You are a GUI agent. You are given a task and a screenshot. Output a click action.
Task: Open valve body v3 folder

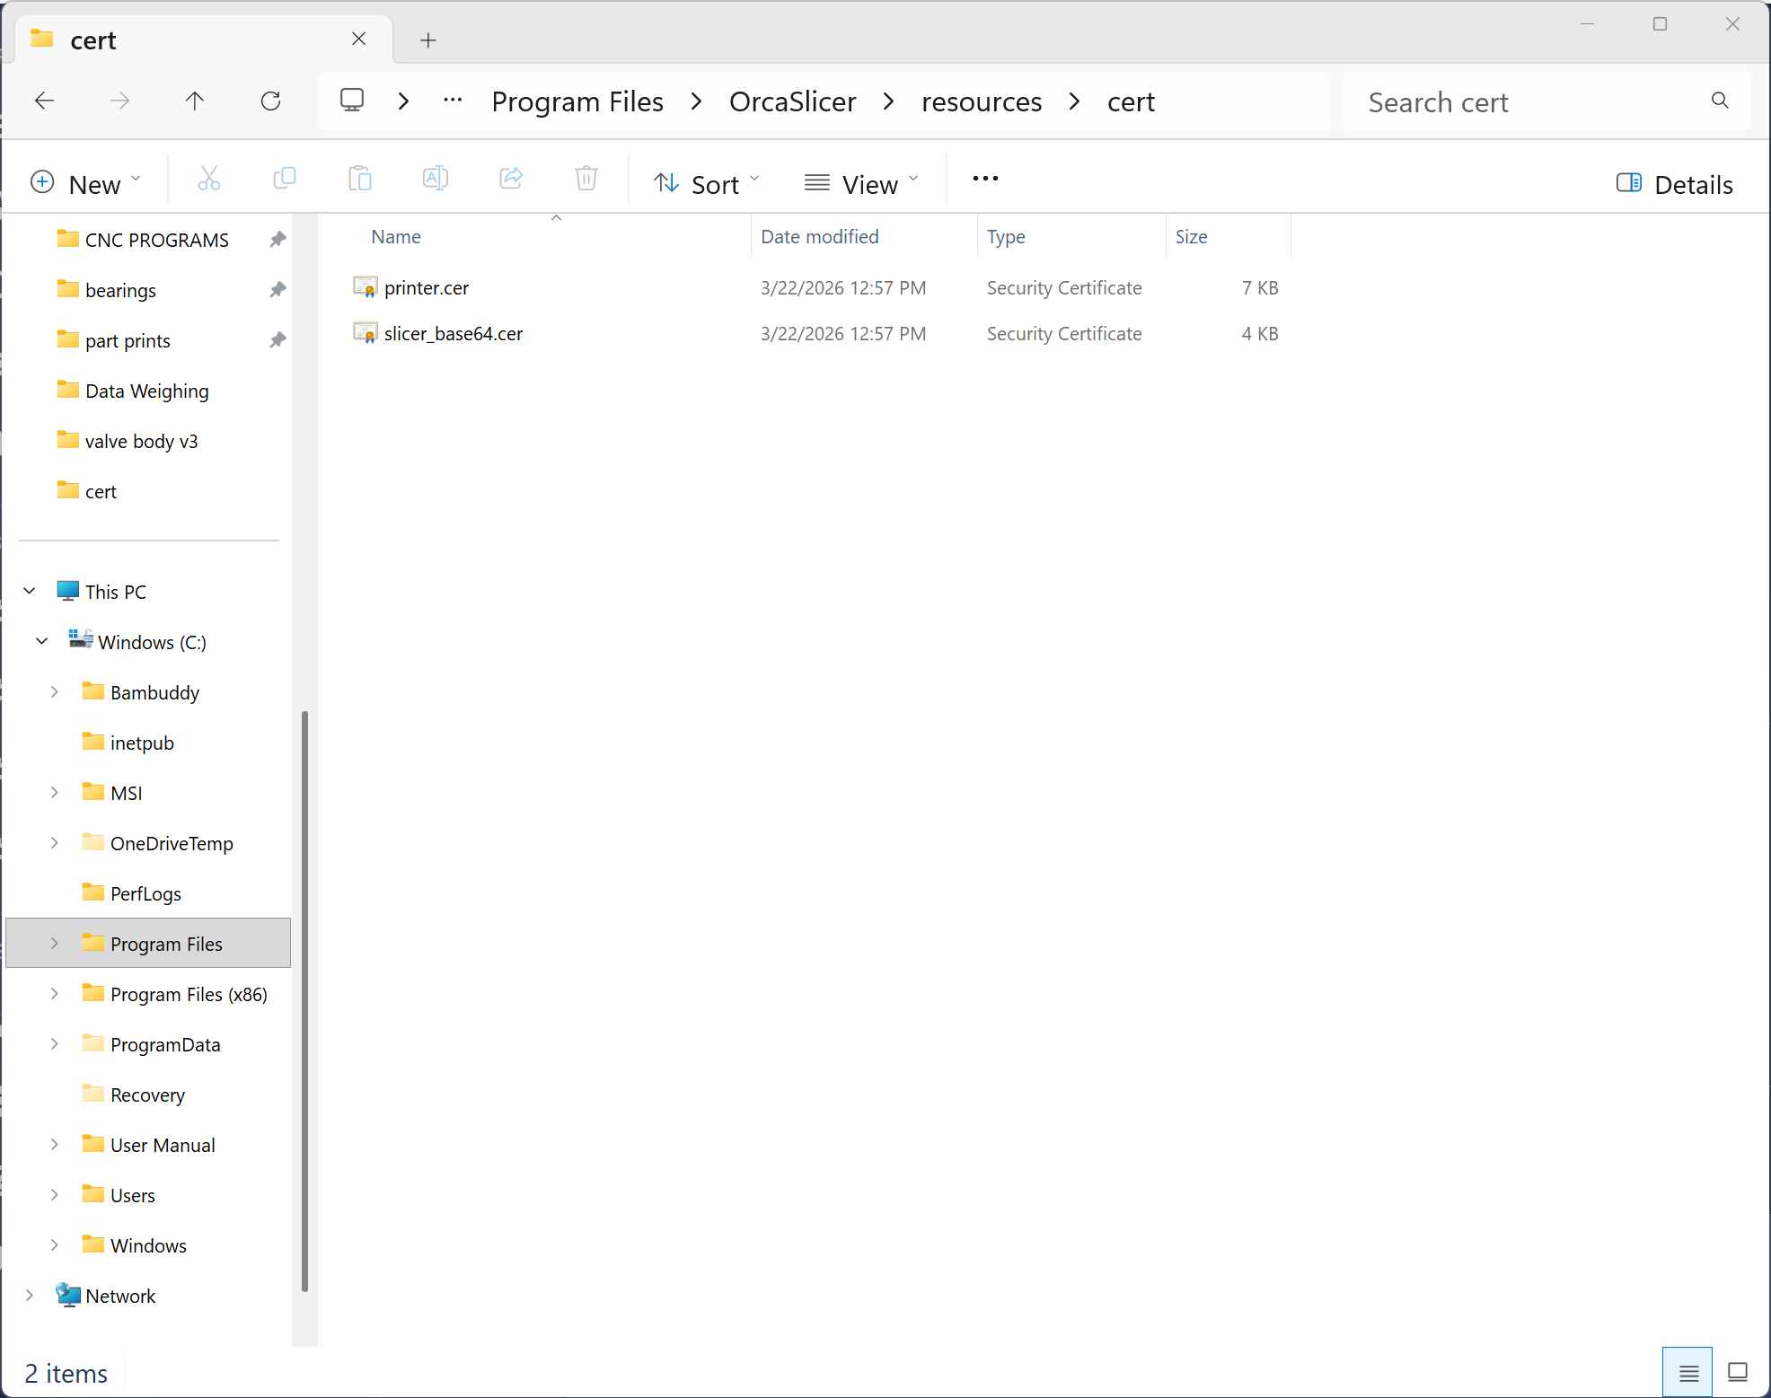pos(141,441)
